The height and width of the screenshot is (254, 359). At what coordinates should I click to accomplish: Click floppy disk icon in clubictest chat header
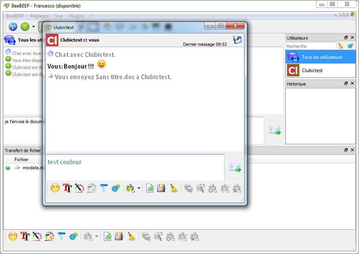coord(237,39)
